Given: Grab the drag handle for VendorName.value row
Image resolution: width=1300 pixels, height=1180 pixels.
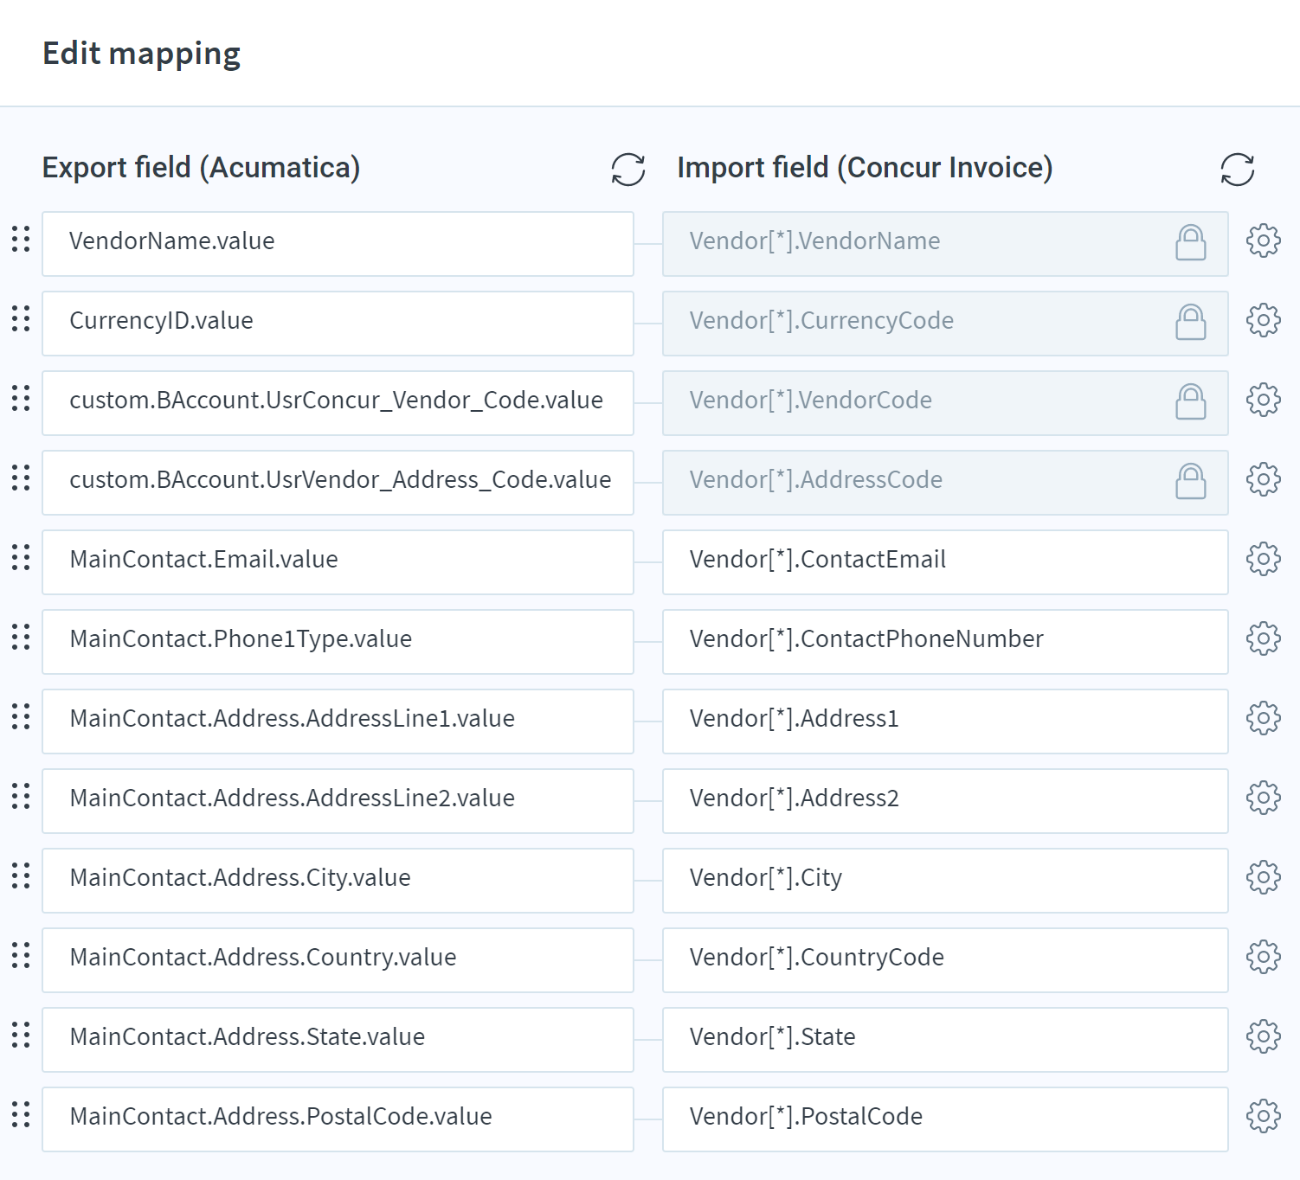Looking at the screenshot, I should pos(21,239).
